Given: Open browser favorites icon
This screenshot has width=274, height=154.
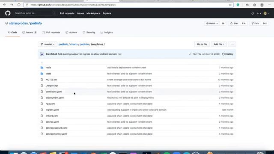Looking at the screenshot, I should pyautogui.click(x=247, y=5).
